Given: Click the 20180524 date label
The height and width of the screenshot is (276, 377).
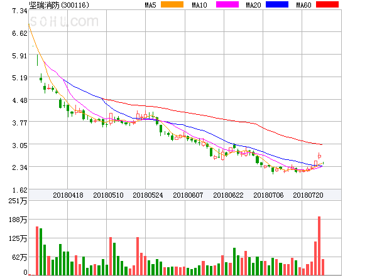Looking at the screenshot, I should pos(148,195).
